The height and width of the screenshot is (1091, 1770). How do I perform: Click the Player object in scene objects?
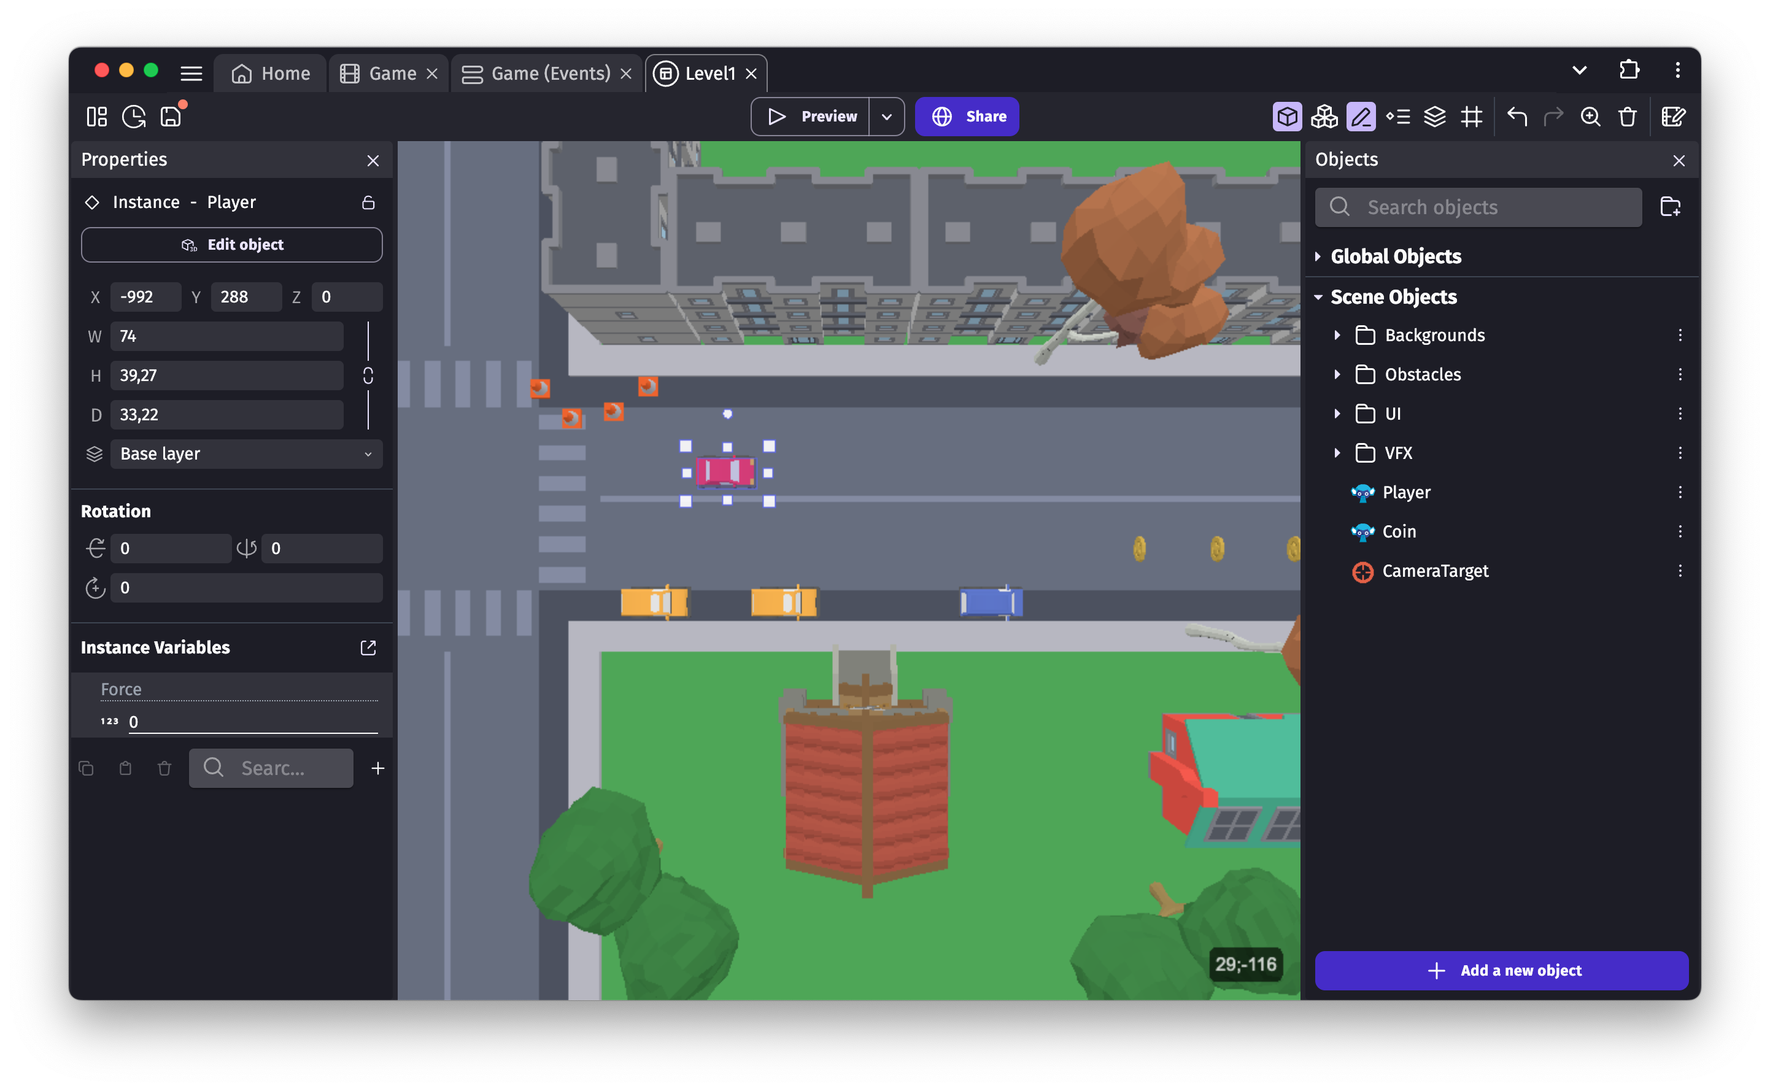pyautogui.click(x=1406, y=492)
